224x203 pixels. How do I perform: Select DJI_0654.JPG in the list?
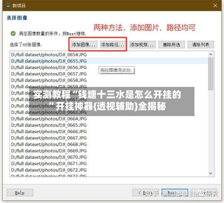[x=109, y=55]
